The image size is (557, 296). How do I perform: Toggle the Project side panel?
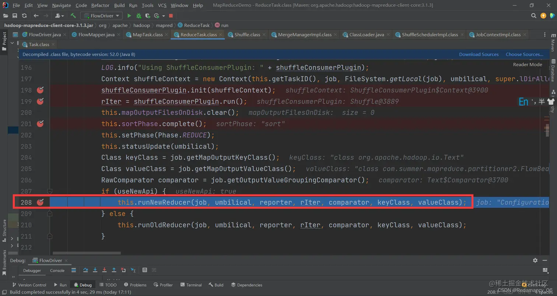(4, 40)
